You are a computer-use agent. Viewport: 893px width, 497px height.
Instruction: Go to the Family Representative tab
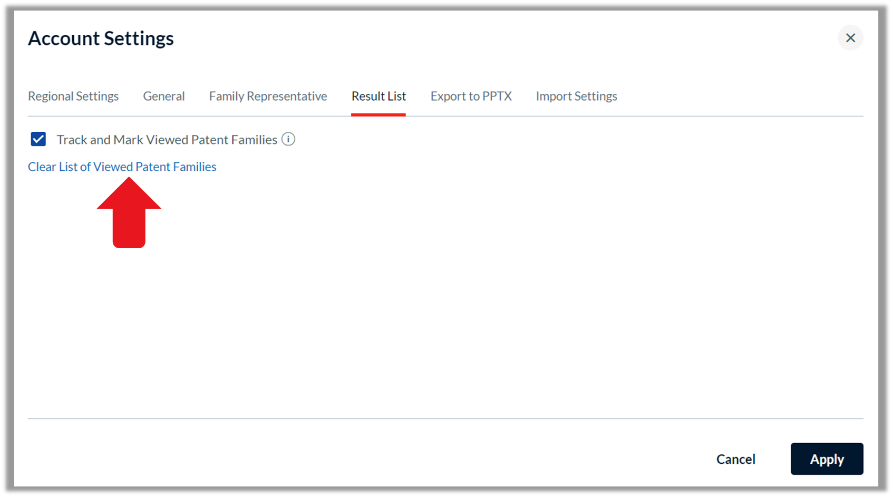pos(268,96)
